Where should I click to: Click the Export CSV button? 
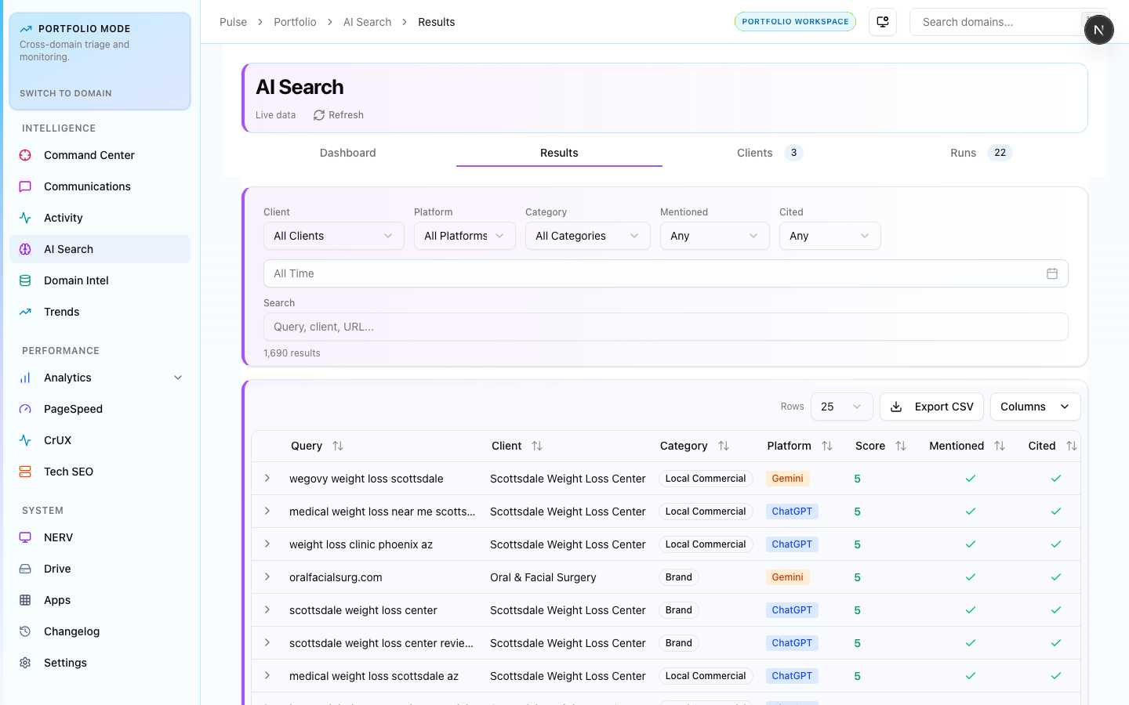pos(931,407)
